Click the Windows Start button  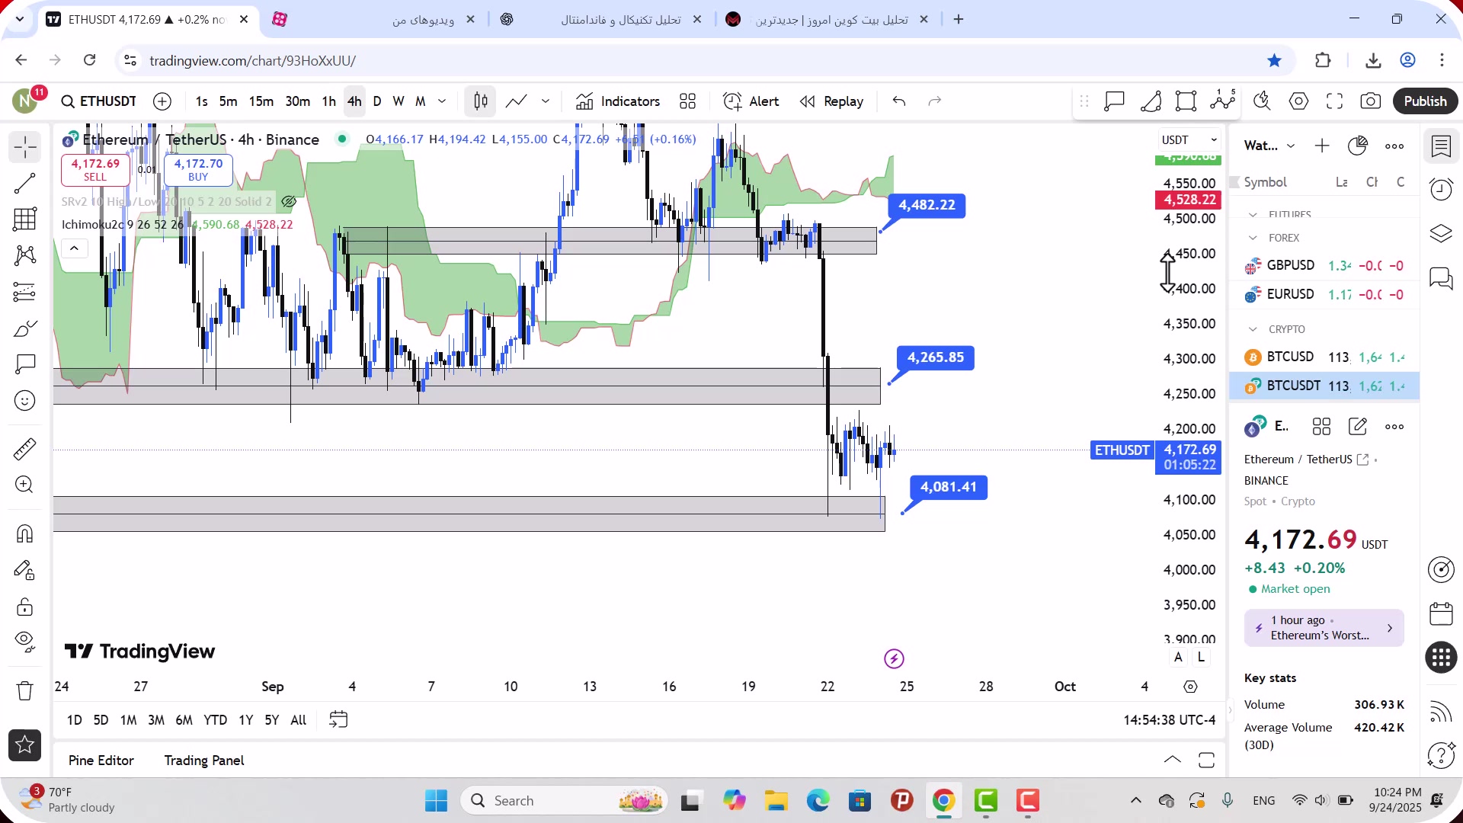[x=436, y=801]
